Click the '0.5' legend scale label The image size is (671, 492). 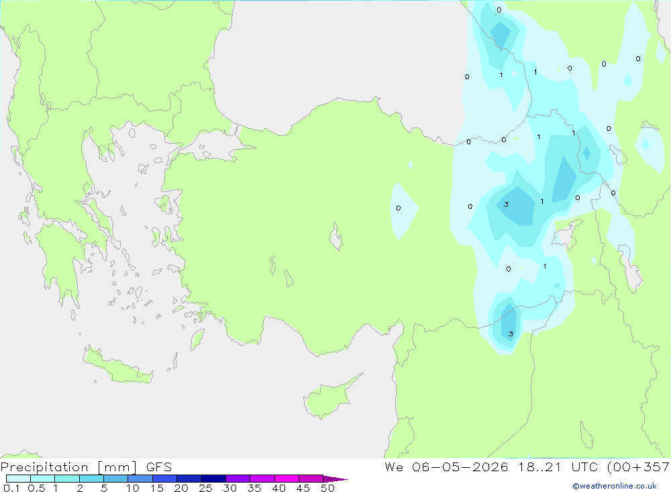click(37, 488)
